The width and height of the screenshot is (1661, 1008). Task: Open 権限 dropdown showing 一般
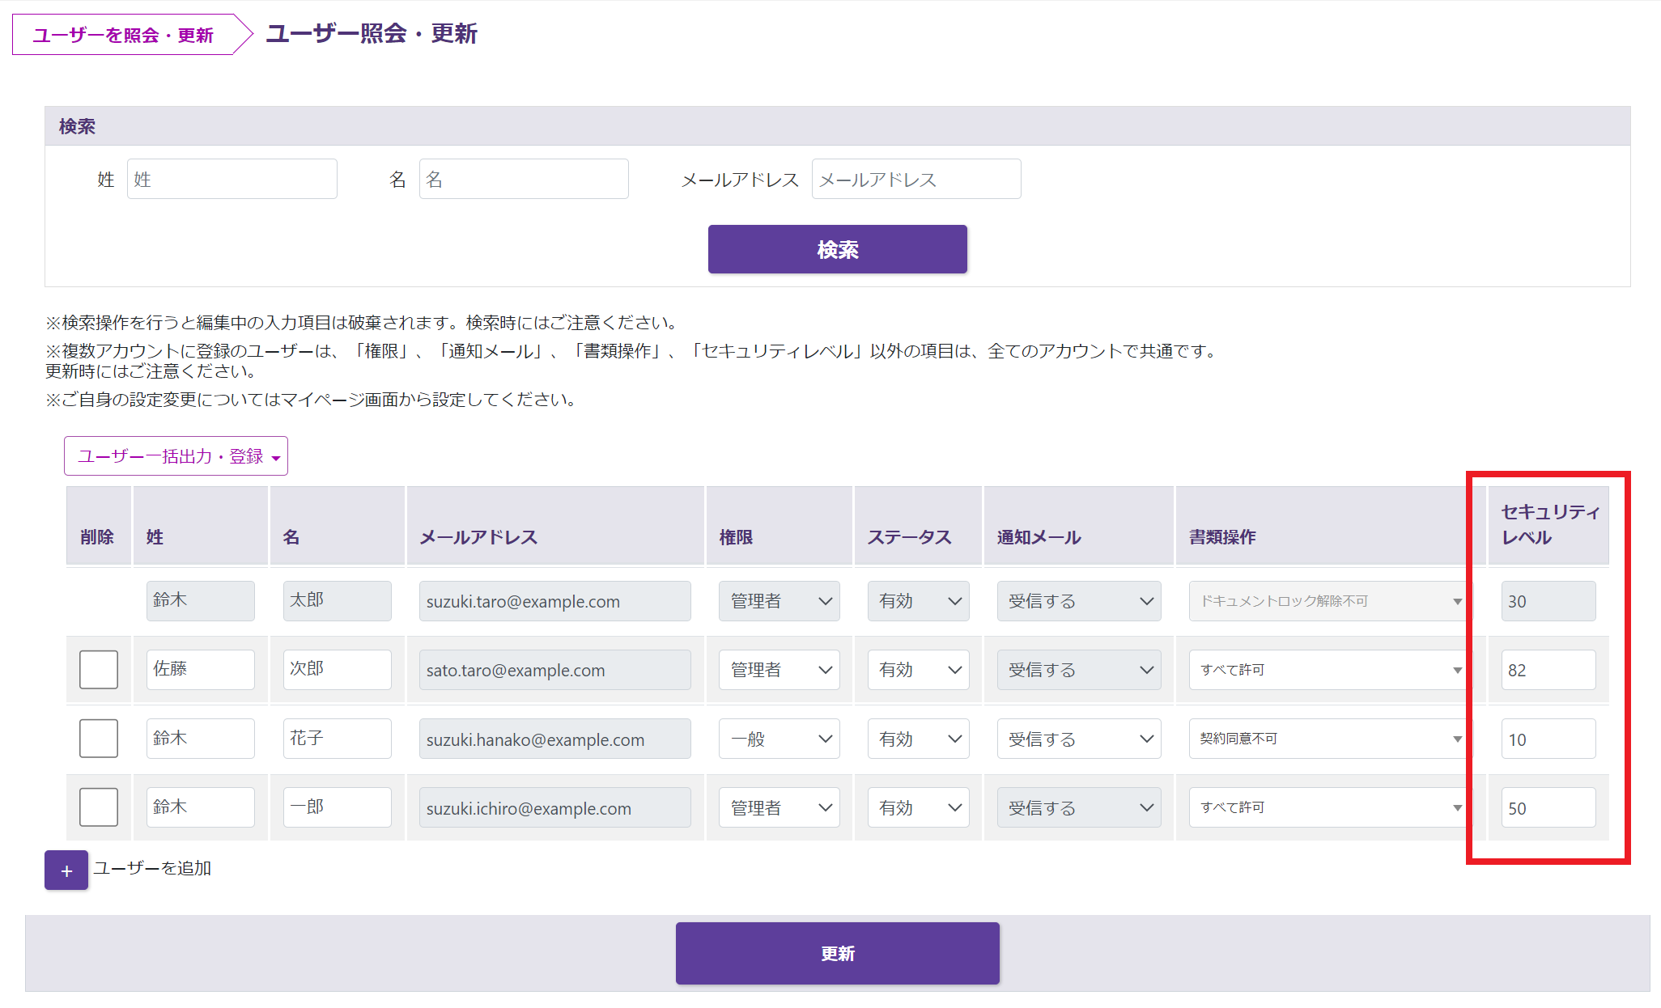click(x=779, y=739)
